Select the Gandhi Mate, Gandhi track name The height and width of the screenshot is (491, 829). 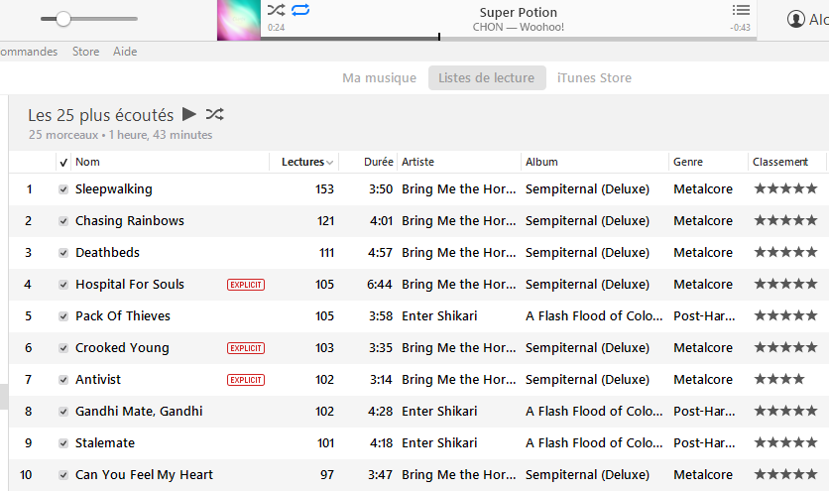pyautogui.click(x=139, y=412)
